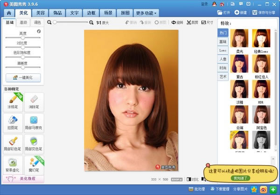
Task: Apply the 复古 effect thumbnail
Action: [x=239, y=63]
